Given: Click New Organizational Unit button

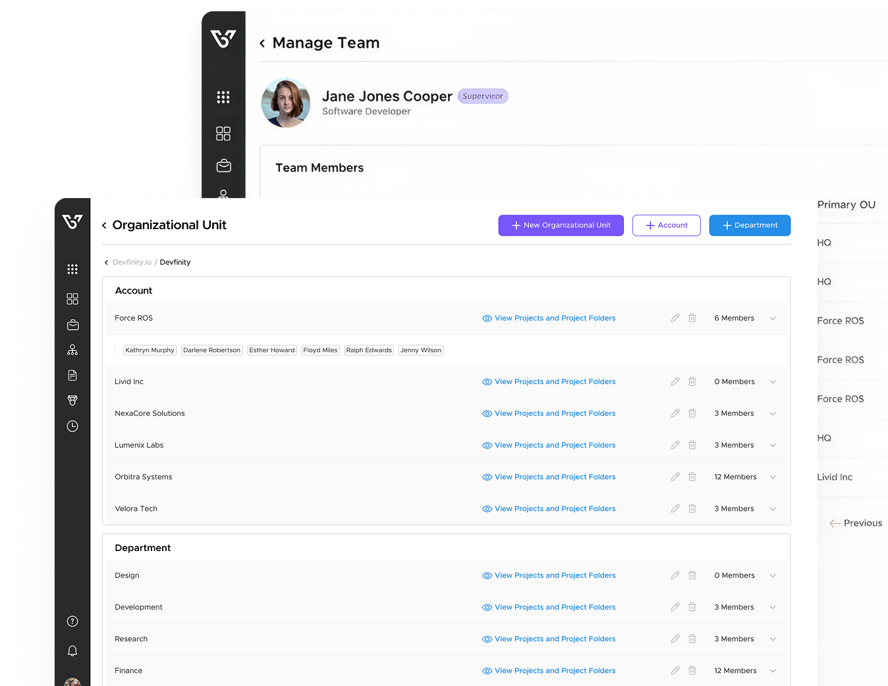Looking at the screenshot, I should [561, 225].
